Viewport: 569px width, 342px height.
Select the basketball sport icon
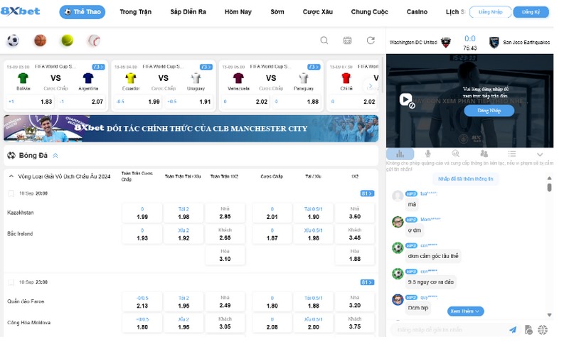(x=40, y=41)
